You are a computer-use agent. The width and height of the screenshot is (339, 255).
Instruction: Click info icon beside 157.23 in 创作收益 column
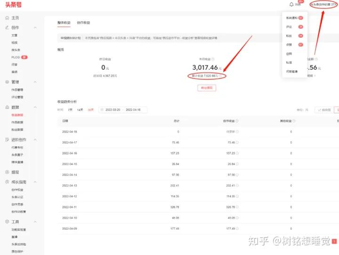(237, 153)
